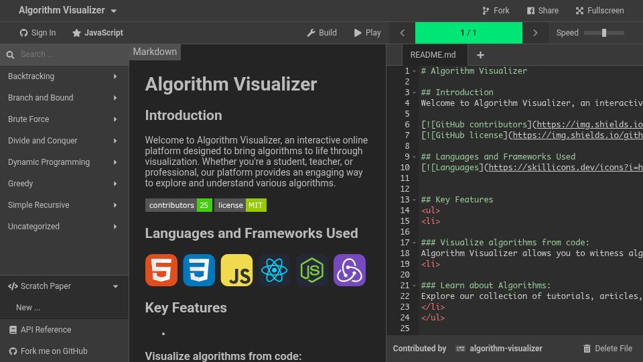
Task: Expand the Uncategorized category
Action: 64,227
